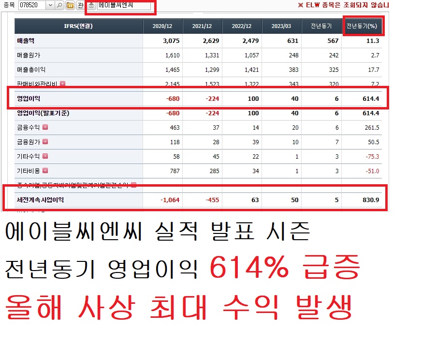
Task: Select the 매출액 row label
Action: coord(26,41)
